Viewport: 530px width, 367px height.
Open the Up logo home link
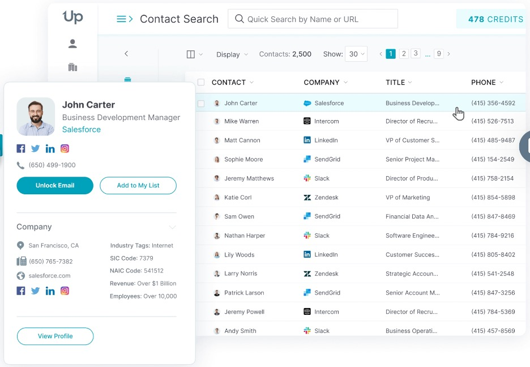coord(72,17)
